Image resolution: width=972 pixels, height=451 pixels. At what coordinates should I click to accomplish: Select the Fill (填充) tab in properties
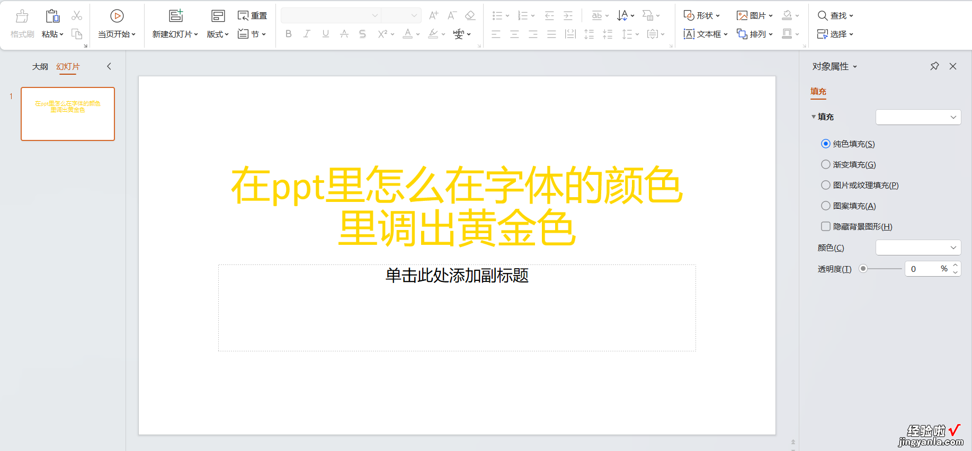click(x=818, y=91)
